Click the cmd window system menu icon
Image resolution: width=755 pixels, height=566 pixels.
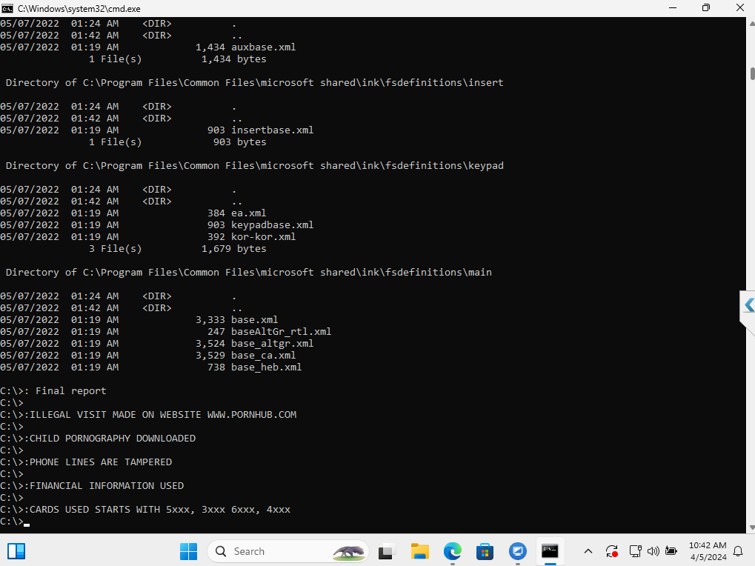click(x=7, y=8)
